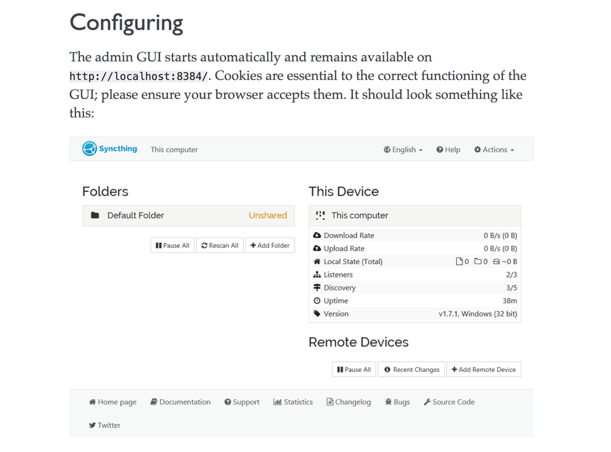Click the Uptime clock icon
Image resolution: width=611 pixels, height=452 pixels.
pyautogui.click(x=317, y=301)
